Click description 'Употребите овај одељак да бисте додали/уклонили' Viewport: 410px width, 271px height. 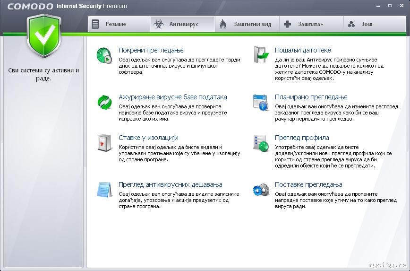tap(333, 157)
